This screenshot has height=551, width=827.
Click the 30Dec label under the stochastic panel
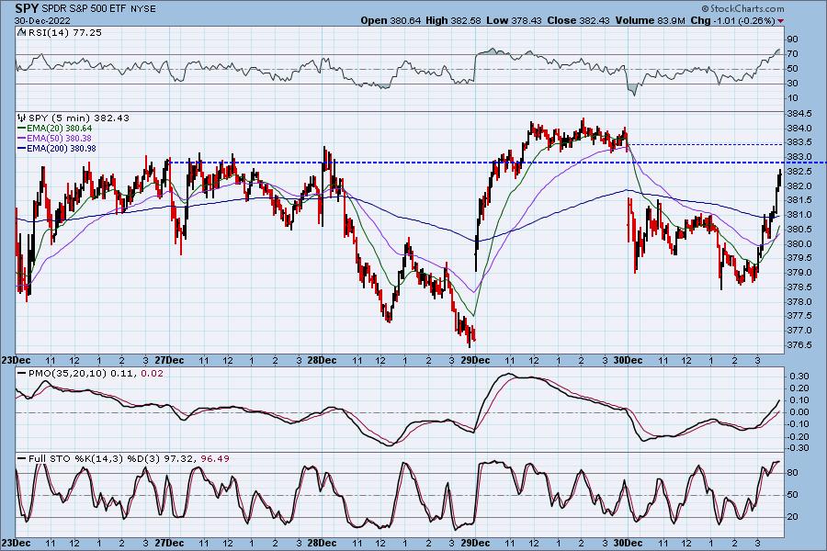(628, 543)
